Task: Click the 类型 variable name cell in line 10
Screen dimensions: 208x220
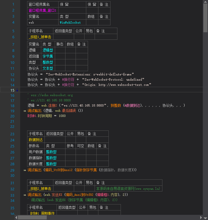Action: 34,62
